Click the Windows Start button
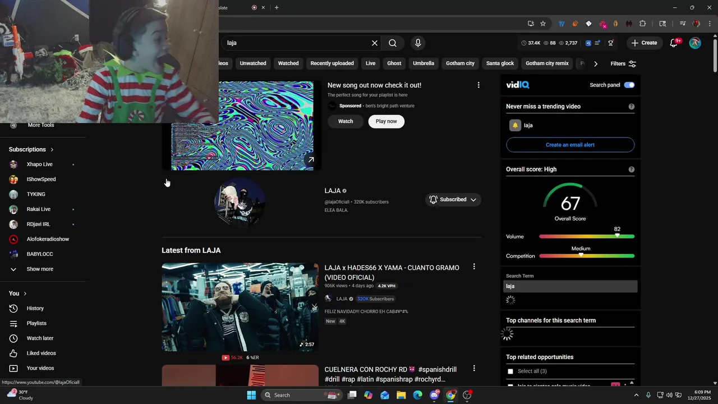Screen dimensions: 718x404 pyautogui.click(x=251, y=395)
